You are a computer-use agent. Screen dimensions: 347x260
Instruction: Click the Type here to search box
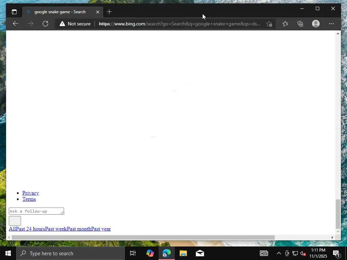point(70,253)
